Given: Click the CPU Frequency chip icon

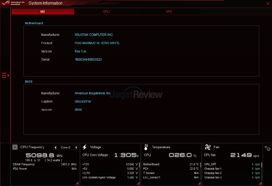Looking at the screenshot, I should (x=15, y=147).
